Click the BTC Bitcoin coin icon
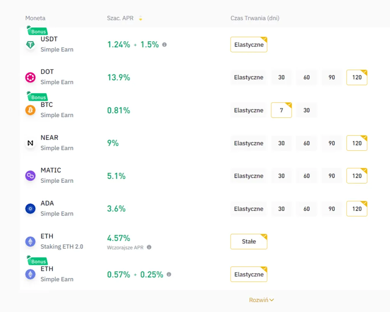Viewport: 390px width, 312px height. click(30, 110)
